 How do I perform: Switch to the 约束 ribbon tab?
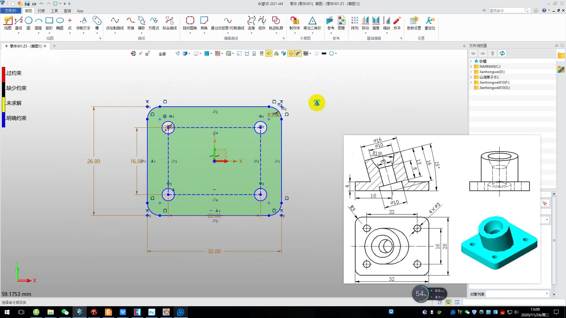click(x=41, y=11)
